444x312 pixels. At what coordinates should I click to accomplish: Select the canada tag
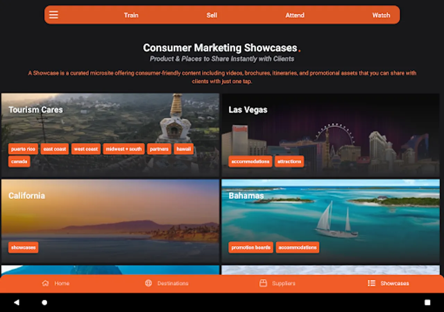pyautogui.click(x=19, y=162)
